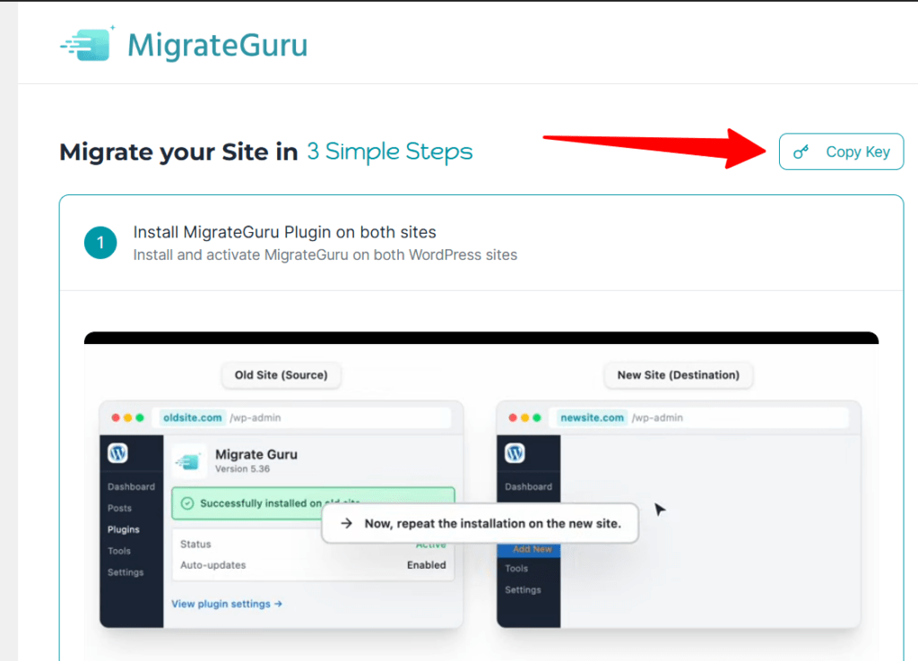Click the 'Old Site (Source)' label
Image resolution: width=918 pixels, height=661 pixels.
pos(281,375)
